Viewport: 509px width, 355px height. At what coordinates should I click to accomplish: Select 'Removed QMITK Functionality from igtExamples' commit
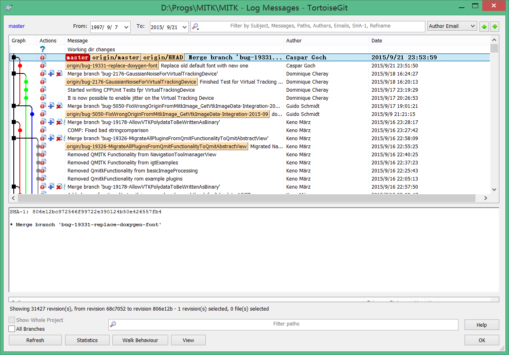(x=249, y=162)
